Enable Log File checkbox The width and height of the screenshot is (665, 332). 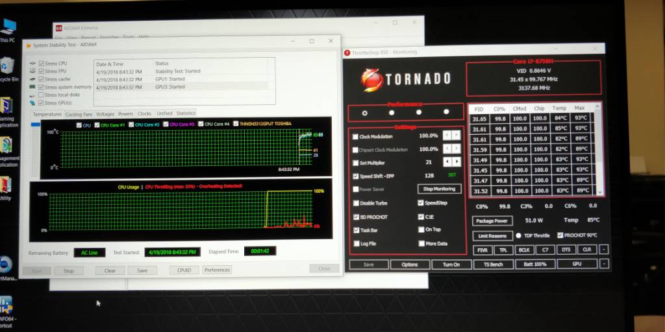point(355,244)
